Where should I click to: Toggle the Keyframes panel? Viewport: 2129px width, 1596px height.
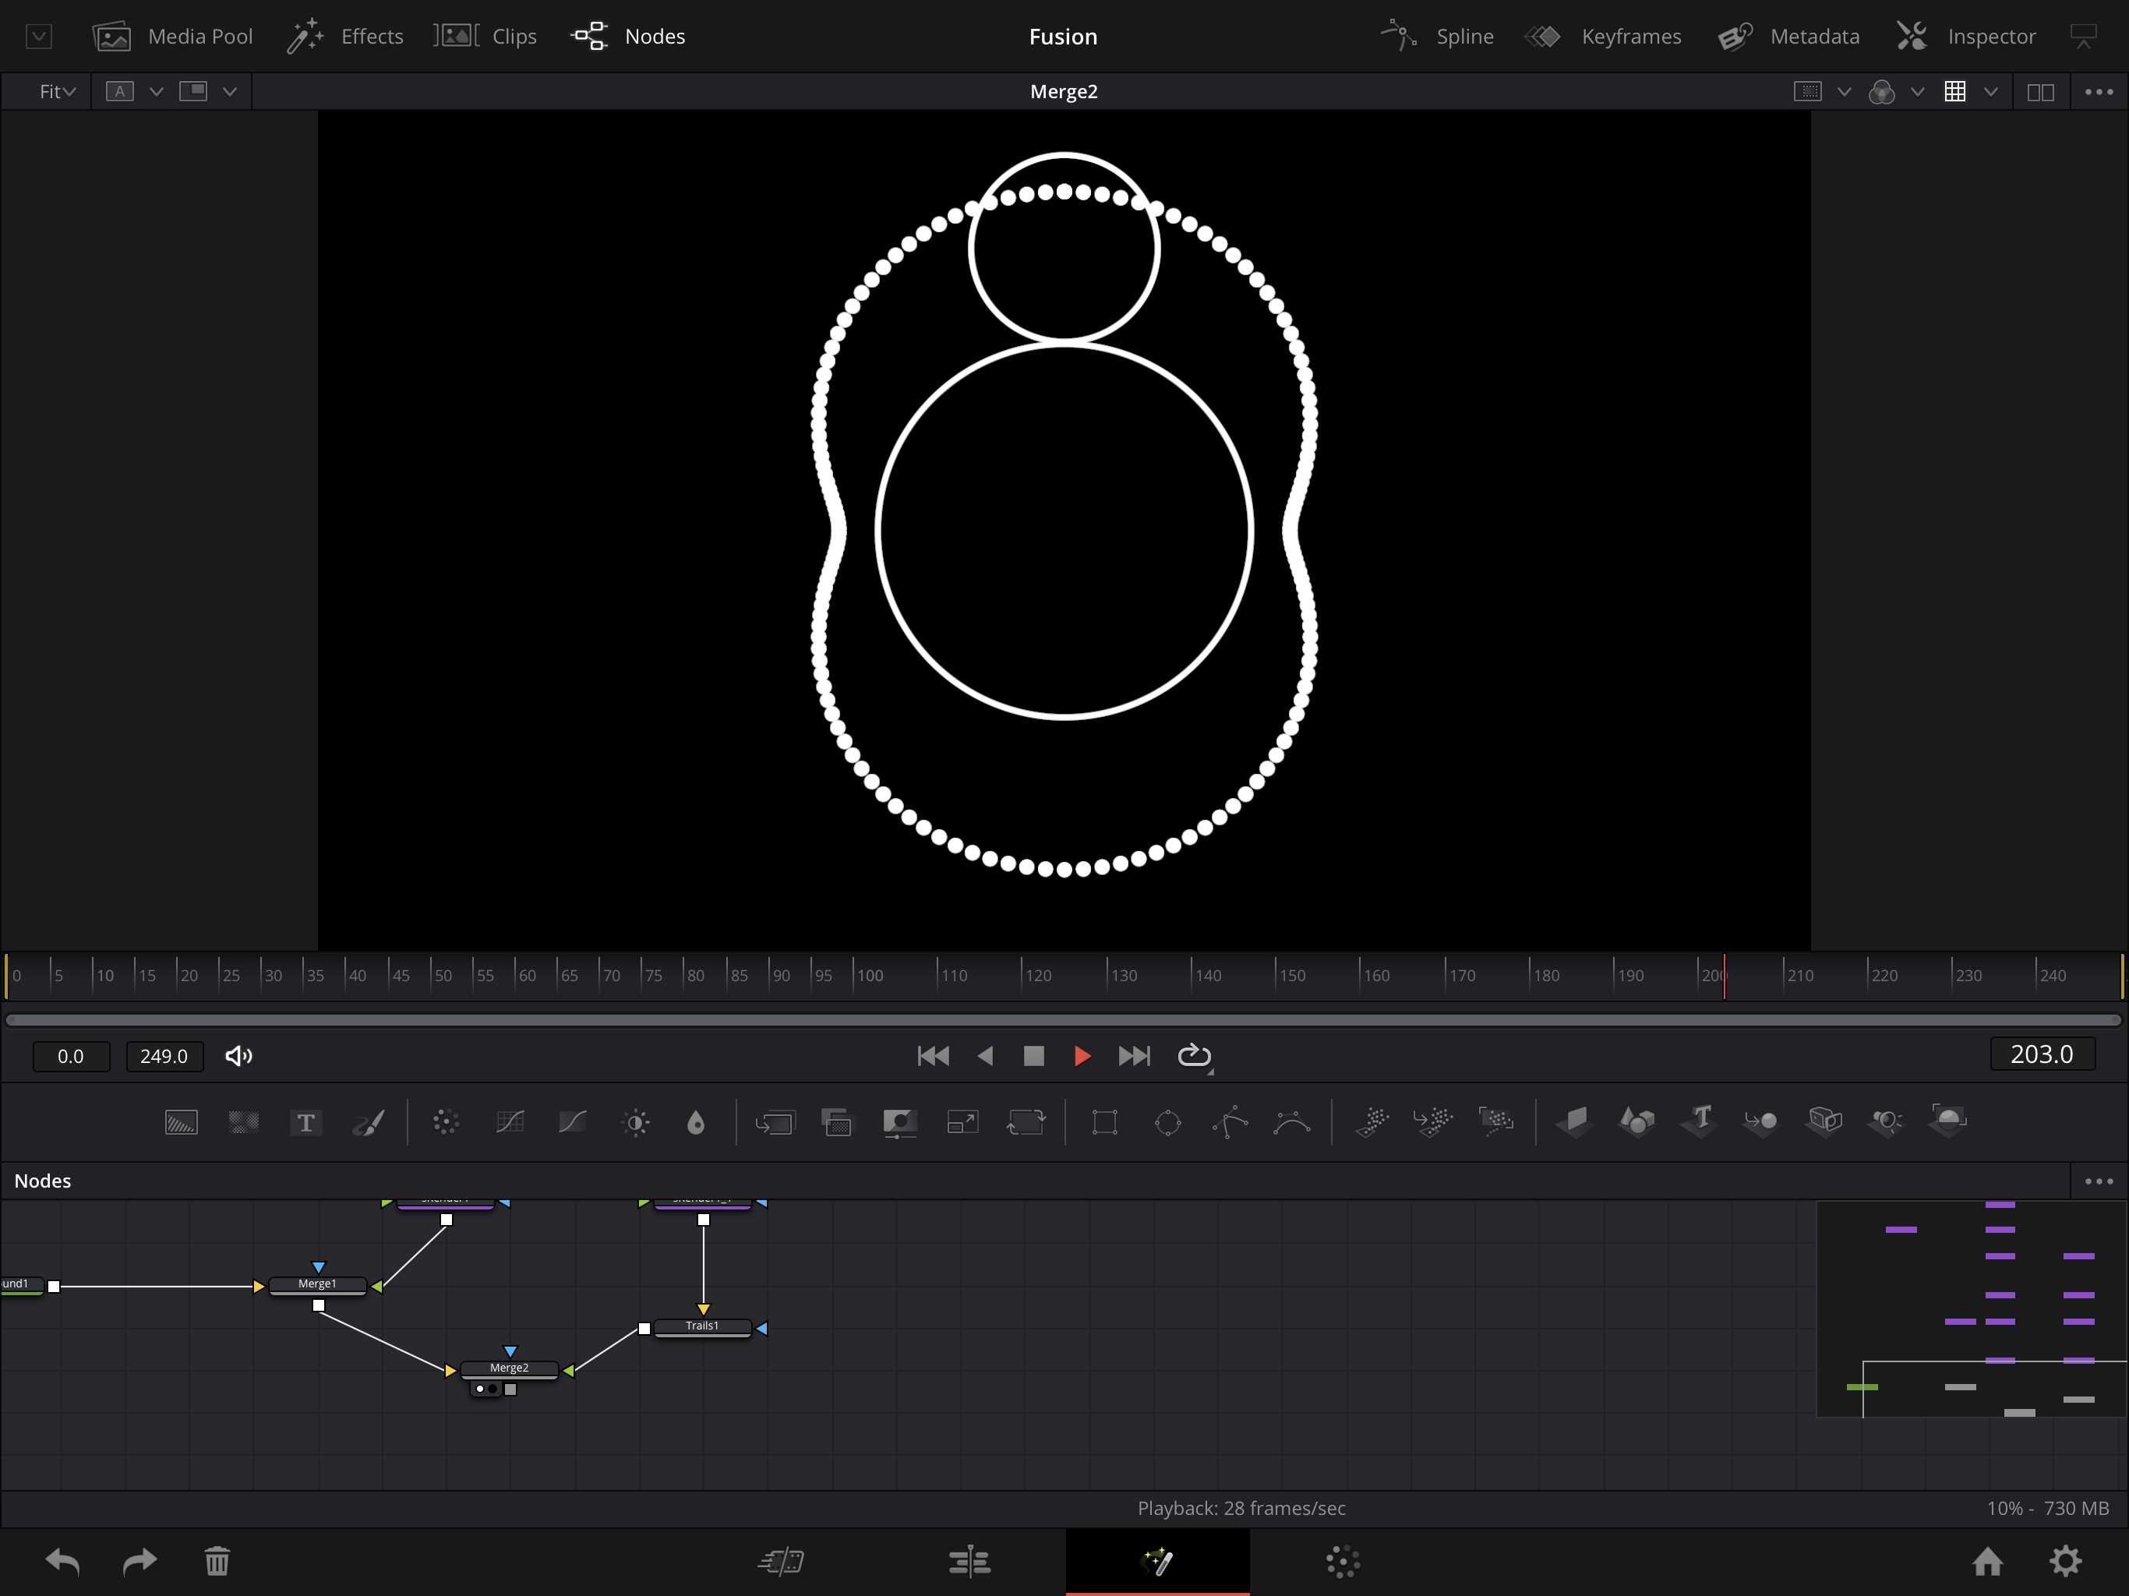1604,37
